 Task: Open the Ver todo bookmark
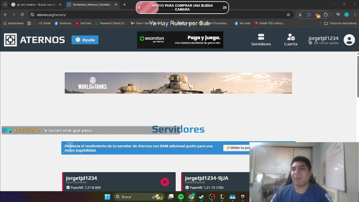click(242, 23)
